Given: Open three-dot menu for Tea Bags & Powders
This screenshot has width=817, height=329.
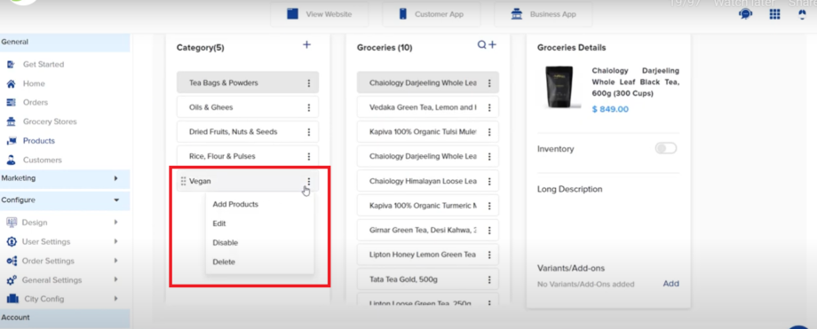Looking at the screenshot, I should coord(308,83).
